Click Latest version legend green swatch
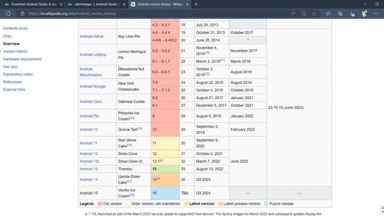Viewport: 384px width, 216px height. click(x=186, y=204)
